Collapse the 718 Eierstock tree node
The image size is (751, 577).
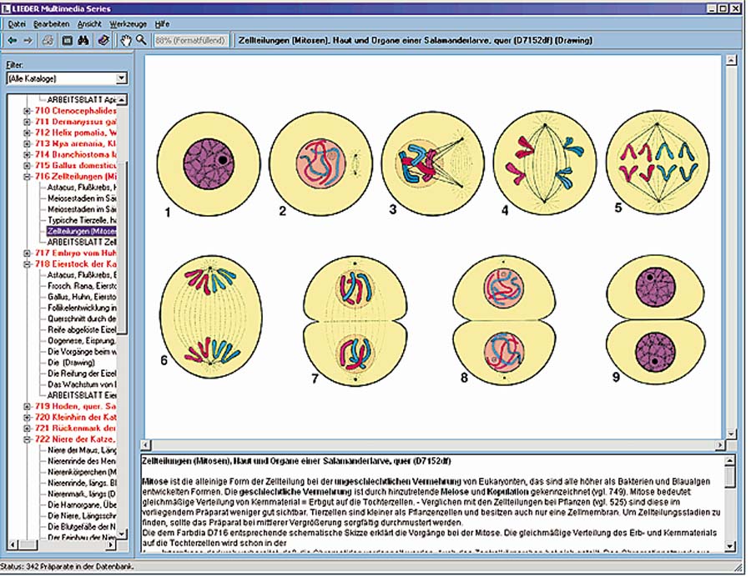pos(27,264)
